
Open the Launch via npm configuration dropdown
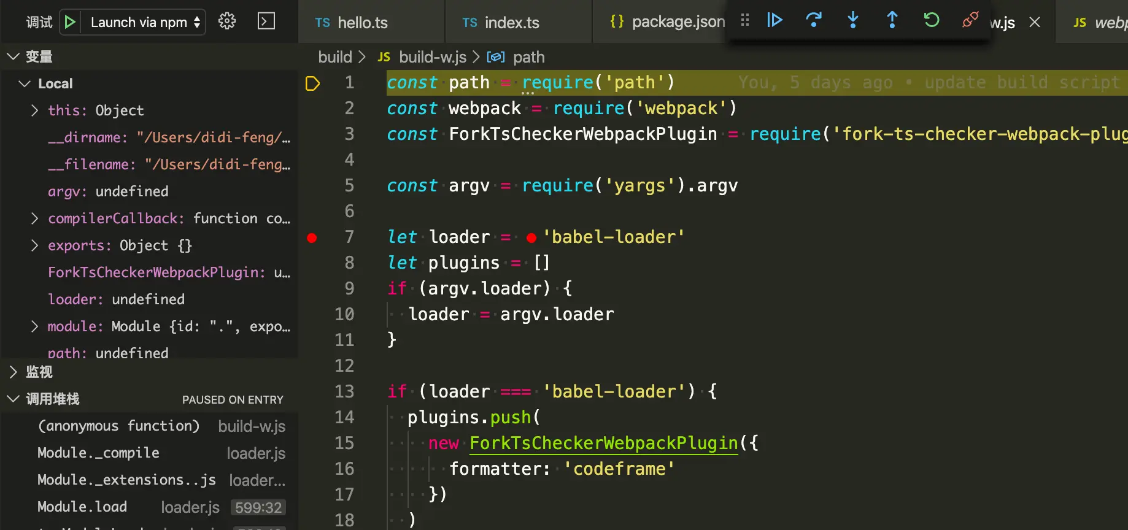(x=145, y=22)
